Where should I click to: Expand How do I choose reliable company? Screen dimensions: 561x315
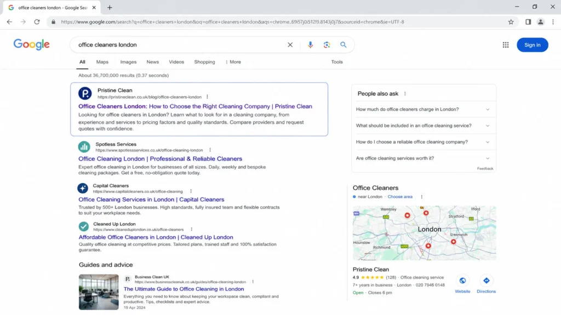[423, 142]
